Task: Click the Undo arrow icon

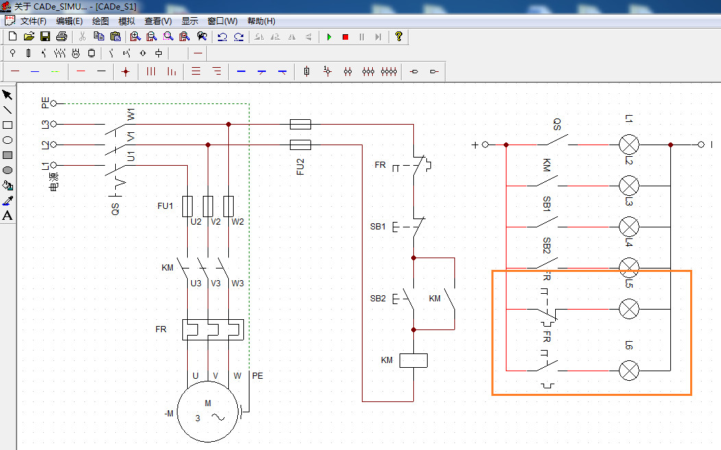Action: (222, 36)
